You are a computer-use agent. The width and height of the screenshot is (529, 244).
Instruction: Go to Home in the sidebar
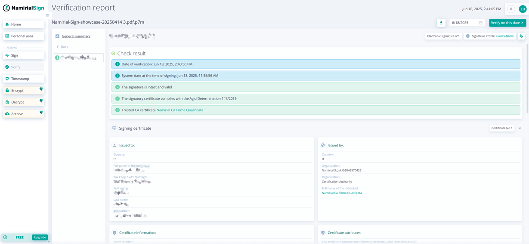click(23, 24)
